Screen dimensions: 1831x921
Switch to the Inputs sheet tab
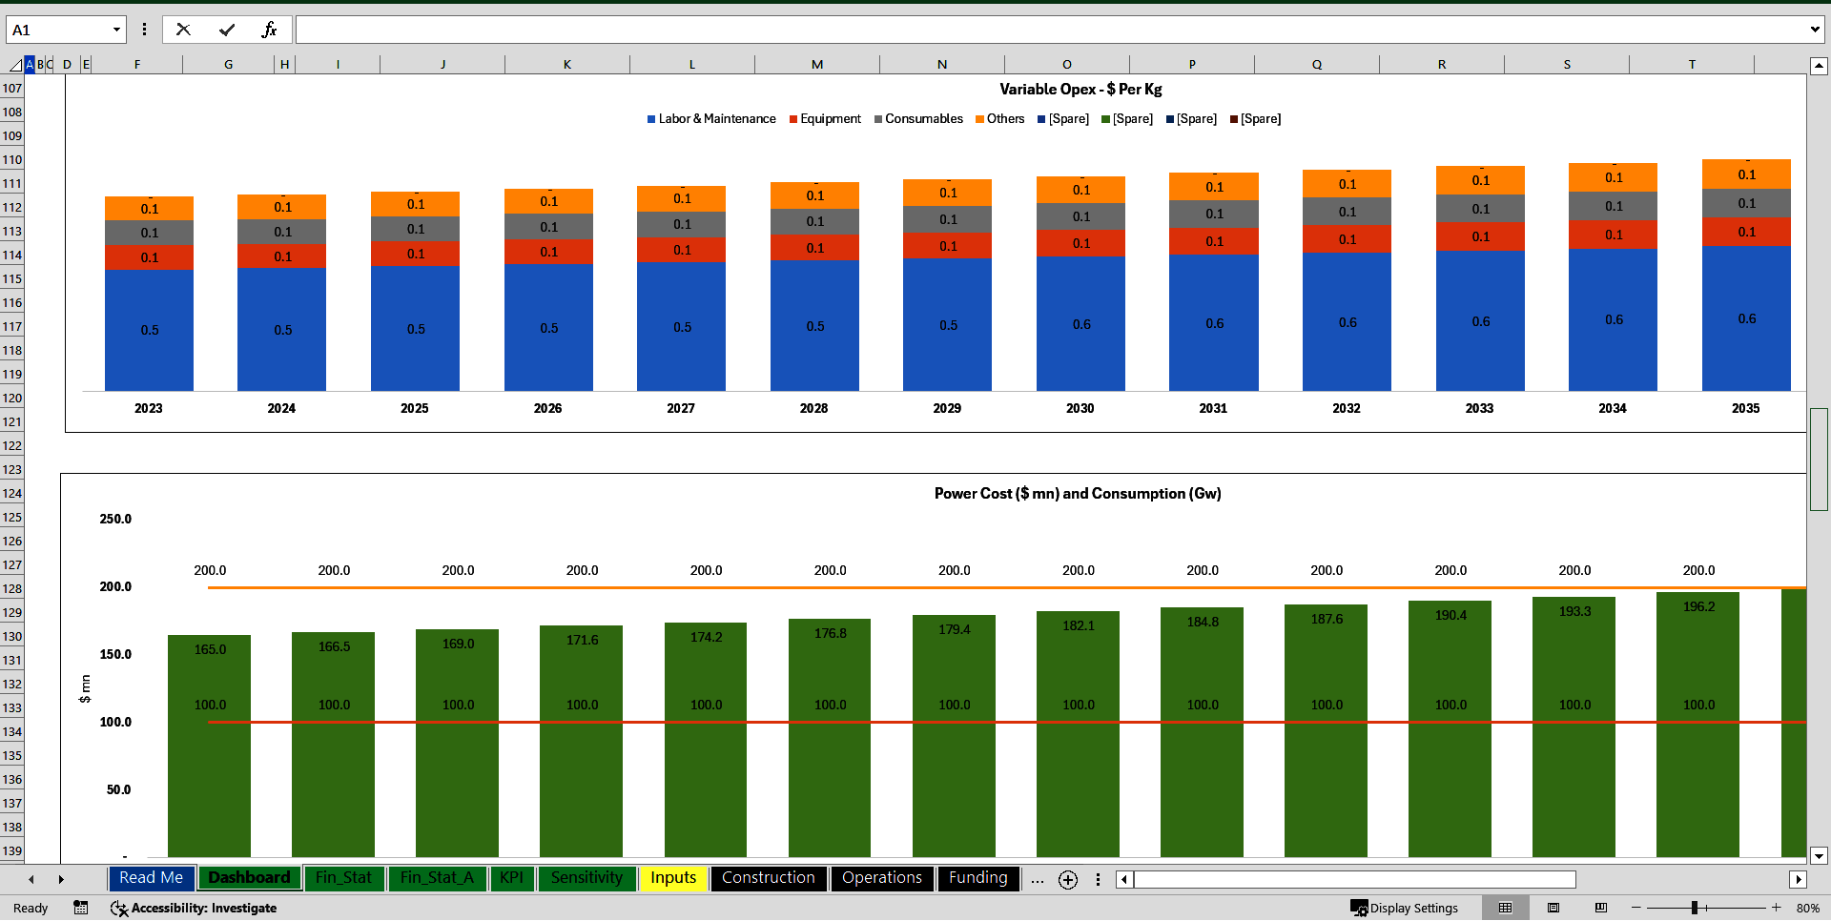[672, 878]
